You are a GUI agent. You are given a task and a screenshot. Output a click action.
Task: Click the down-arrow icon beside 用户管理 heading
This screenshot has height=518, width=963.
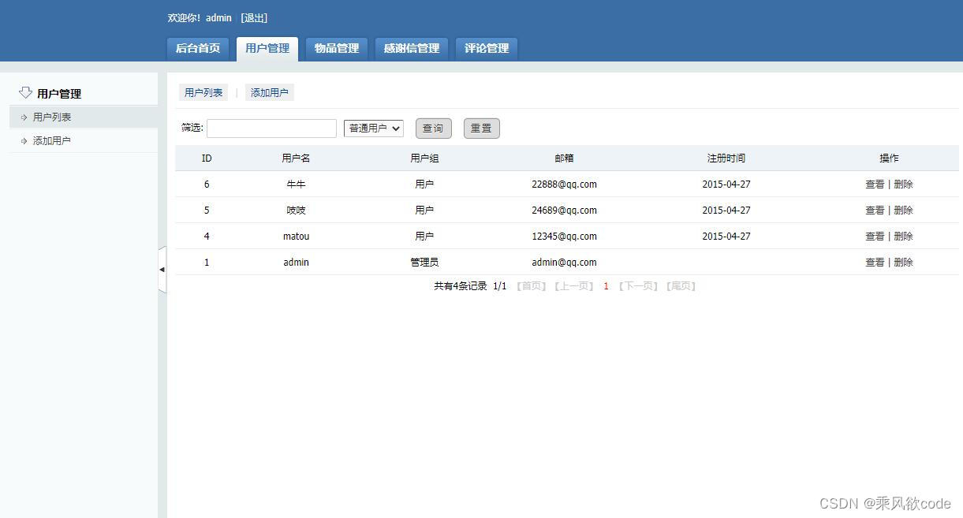pos(25,93)
